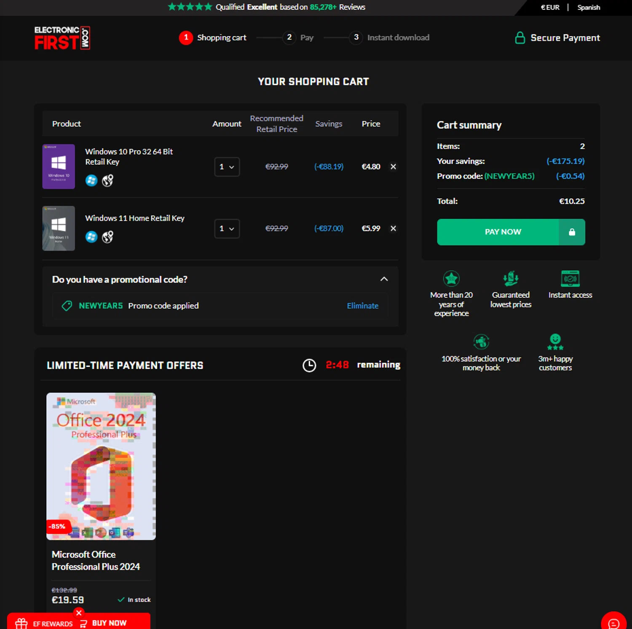
Task: Click the five-star rating icons
Action: pos(190,7)
